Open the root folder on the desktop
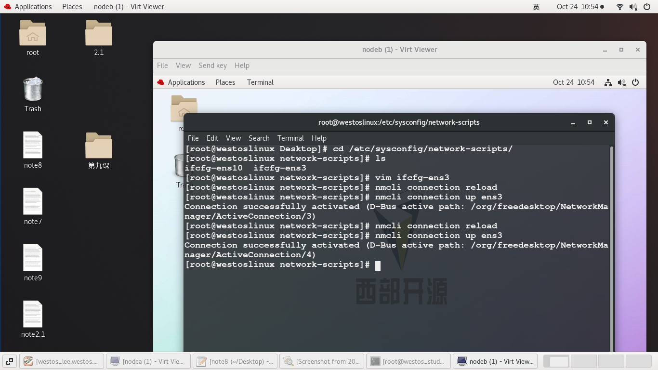The image size is (658, 370). pos(32,34)
